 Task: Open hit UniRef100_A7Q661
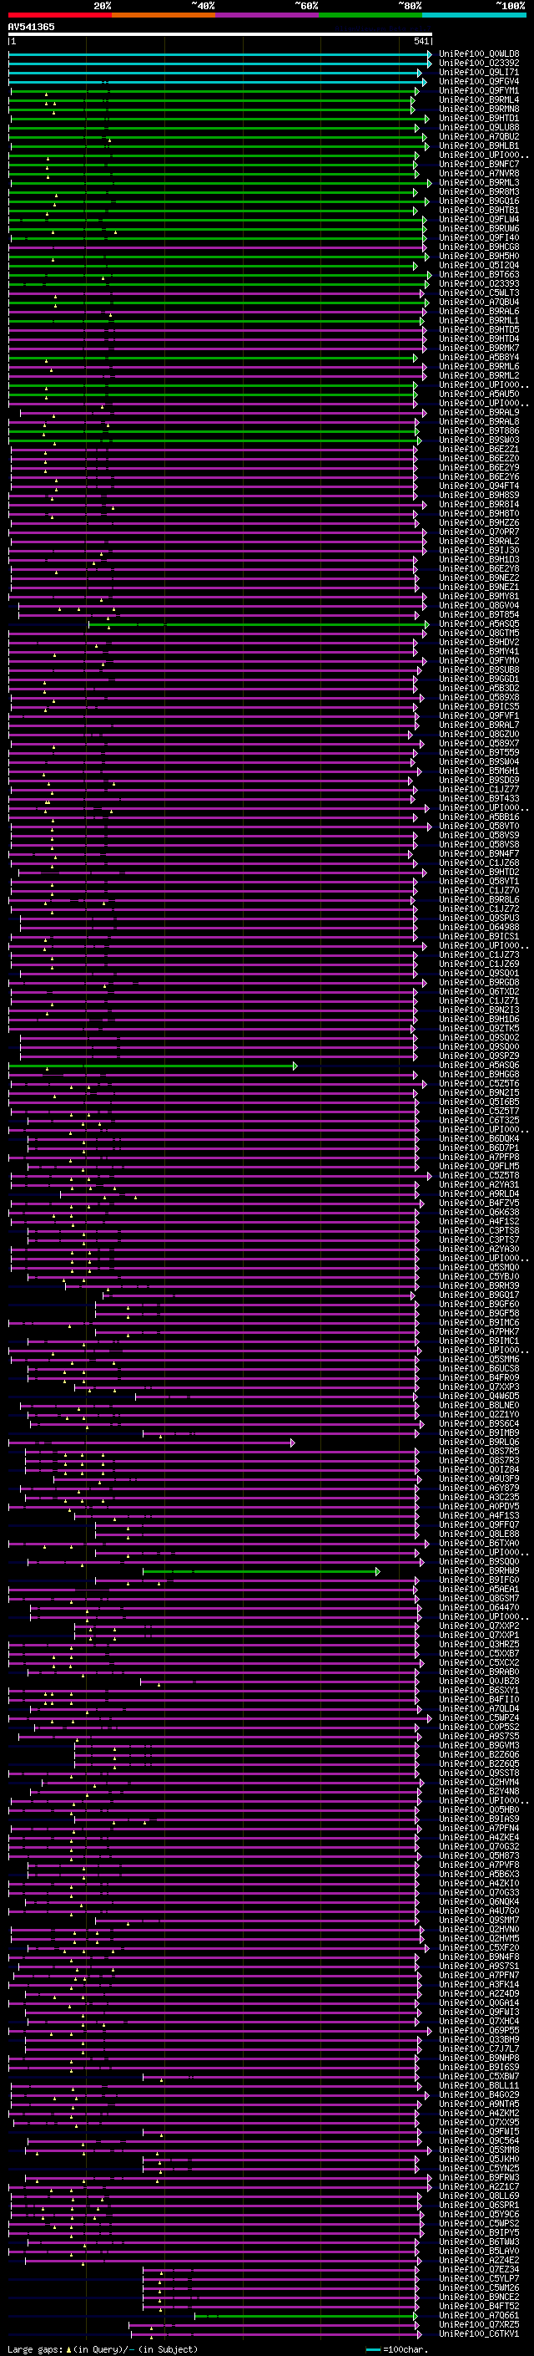pos(478,2316)
